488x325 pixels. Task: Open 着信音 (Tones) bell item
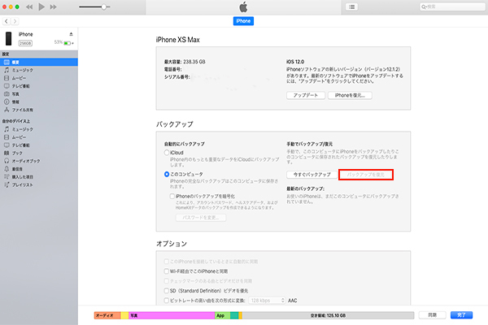39,169
